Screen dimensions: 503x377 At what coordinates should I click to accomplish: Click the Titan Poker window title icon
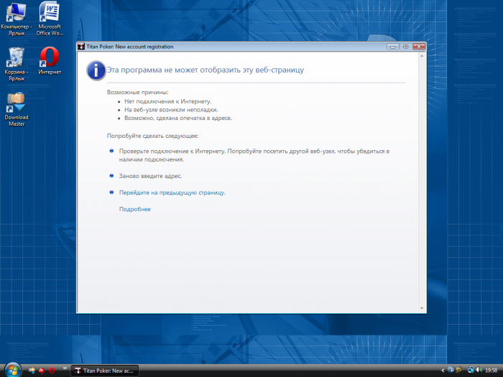pos(81,47)
